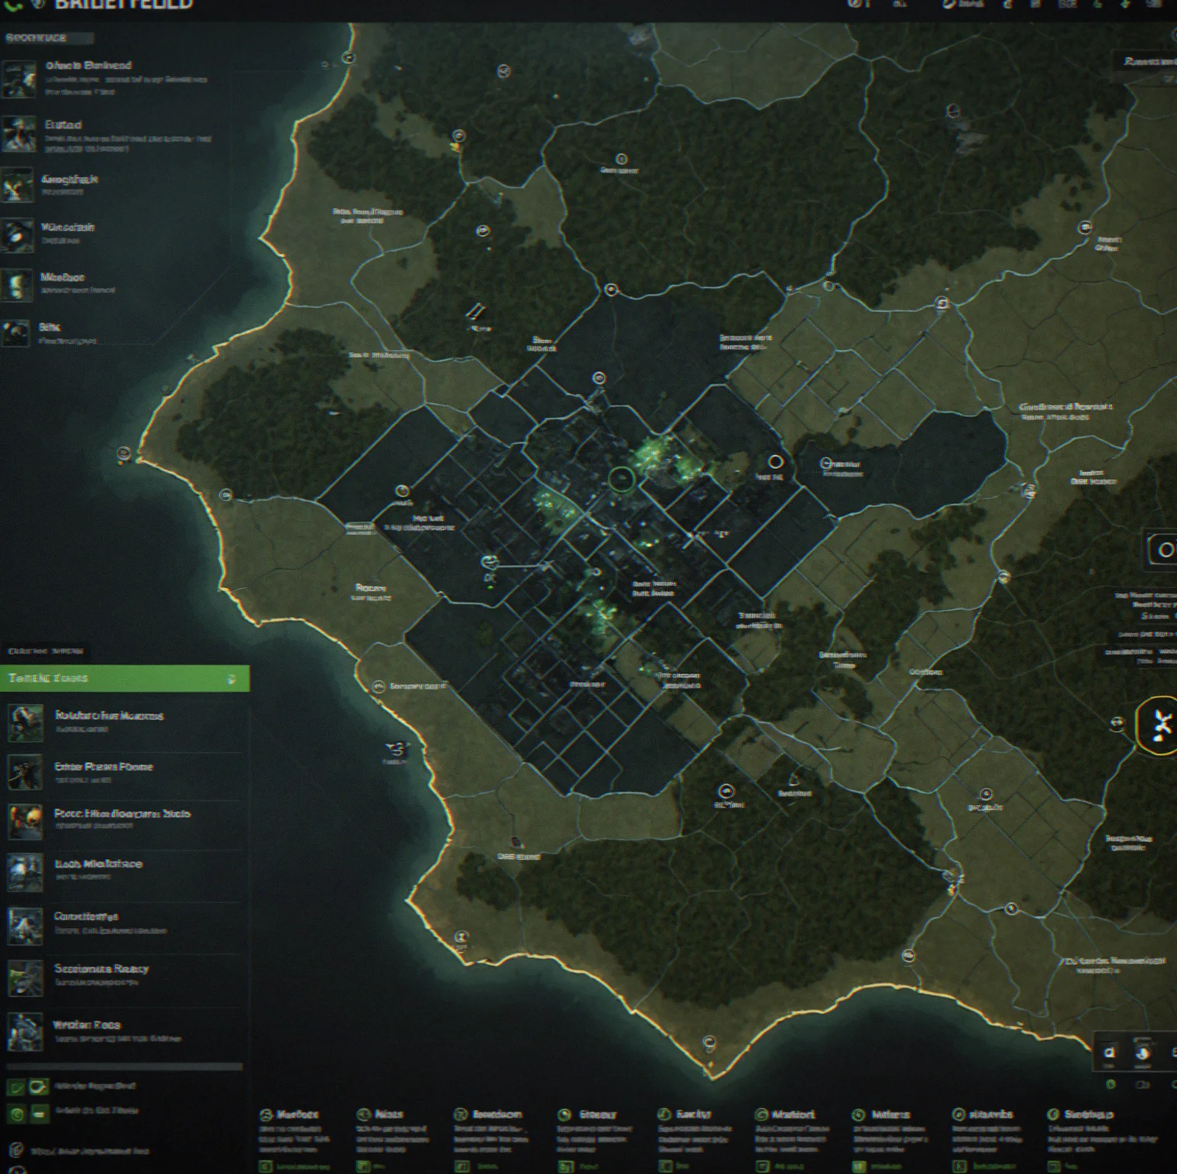The width and height of the screenshot is (1177, 1174).
Task: Click the sixth circular icon in the bottom bar
Action: click(761, 1114)
